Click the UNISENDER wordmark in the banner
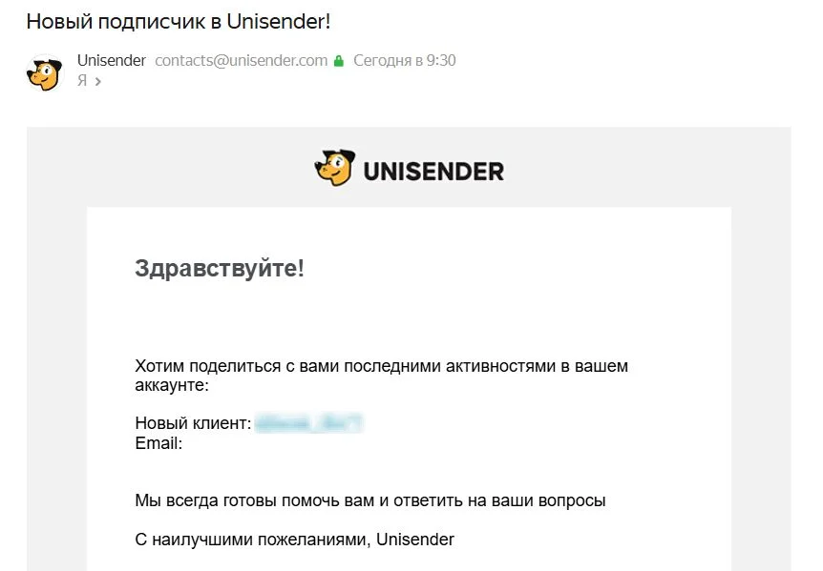The width and height of the screenshot is (823, 571). pyautogui.click(x=433, y=172)
